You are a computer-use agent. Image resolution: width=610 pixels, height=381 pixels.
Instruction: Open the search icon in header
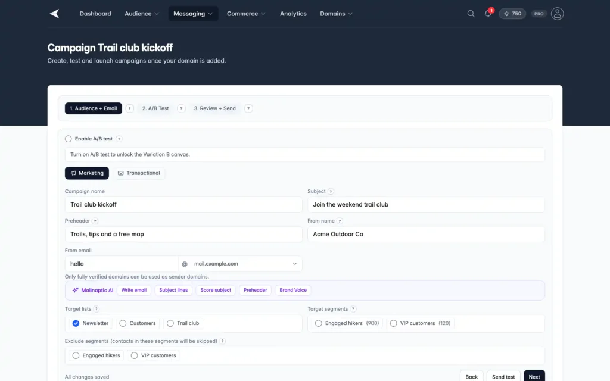click(471, 14)
